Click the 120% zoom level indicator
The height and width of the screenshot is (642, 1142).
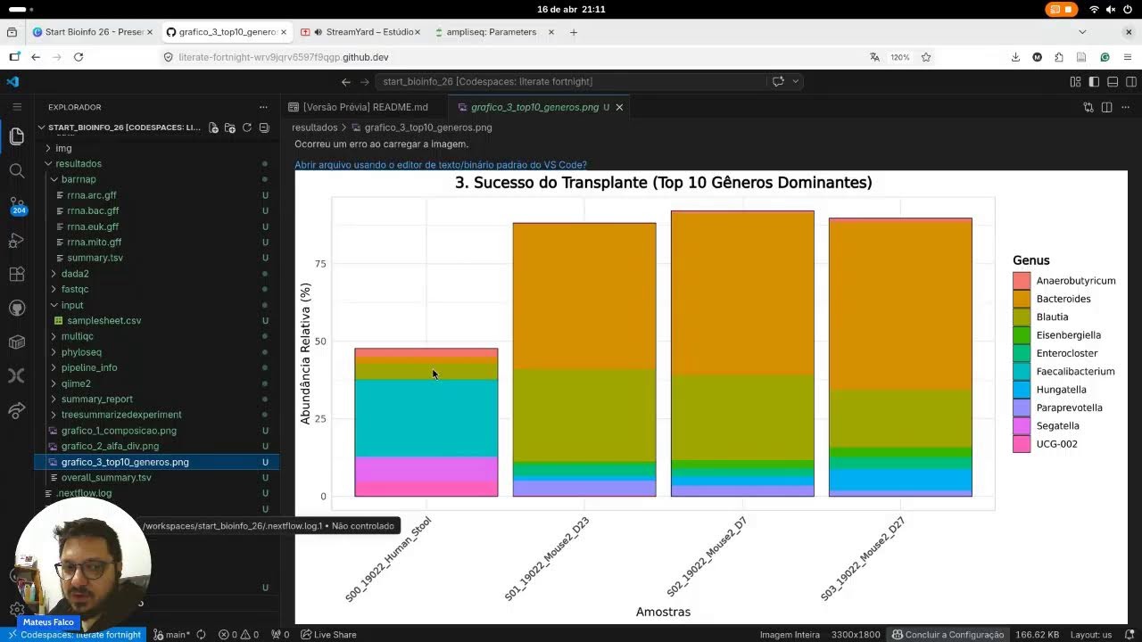(x=899, y=57)
